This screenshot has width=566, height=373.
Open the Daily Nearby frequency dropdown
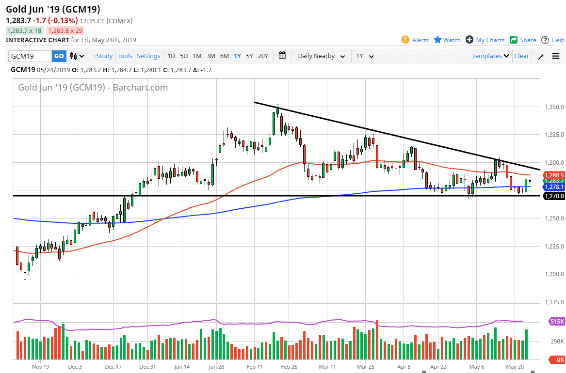(x=322, y=56)
